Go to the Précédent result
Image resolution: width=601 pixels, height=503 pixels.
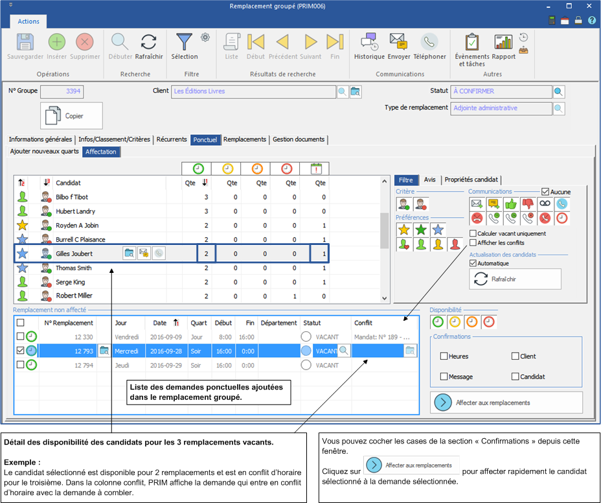283,42
